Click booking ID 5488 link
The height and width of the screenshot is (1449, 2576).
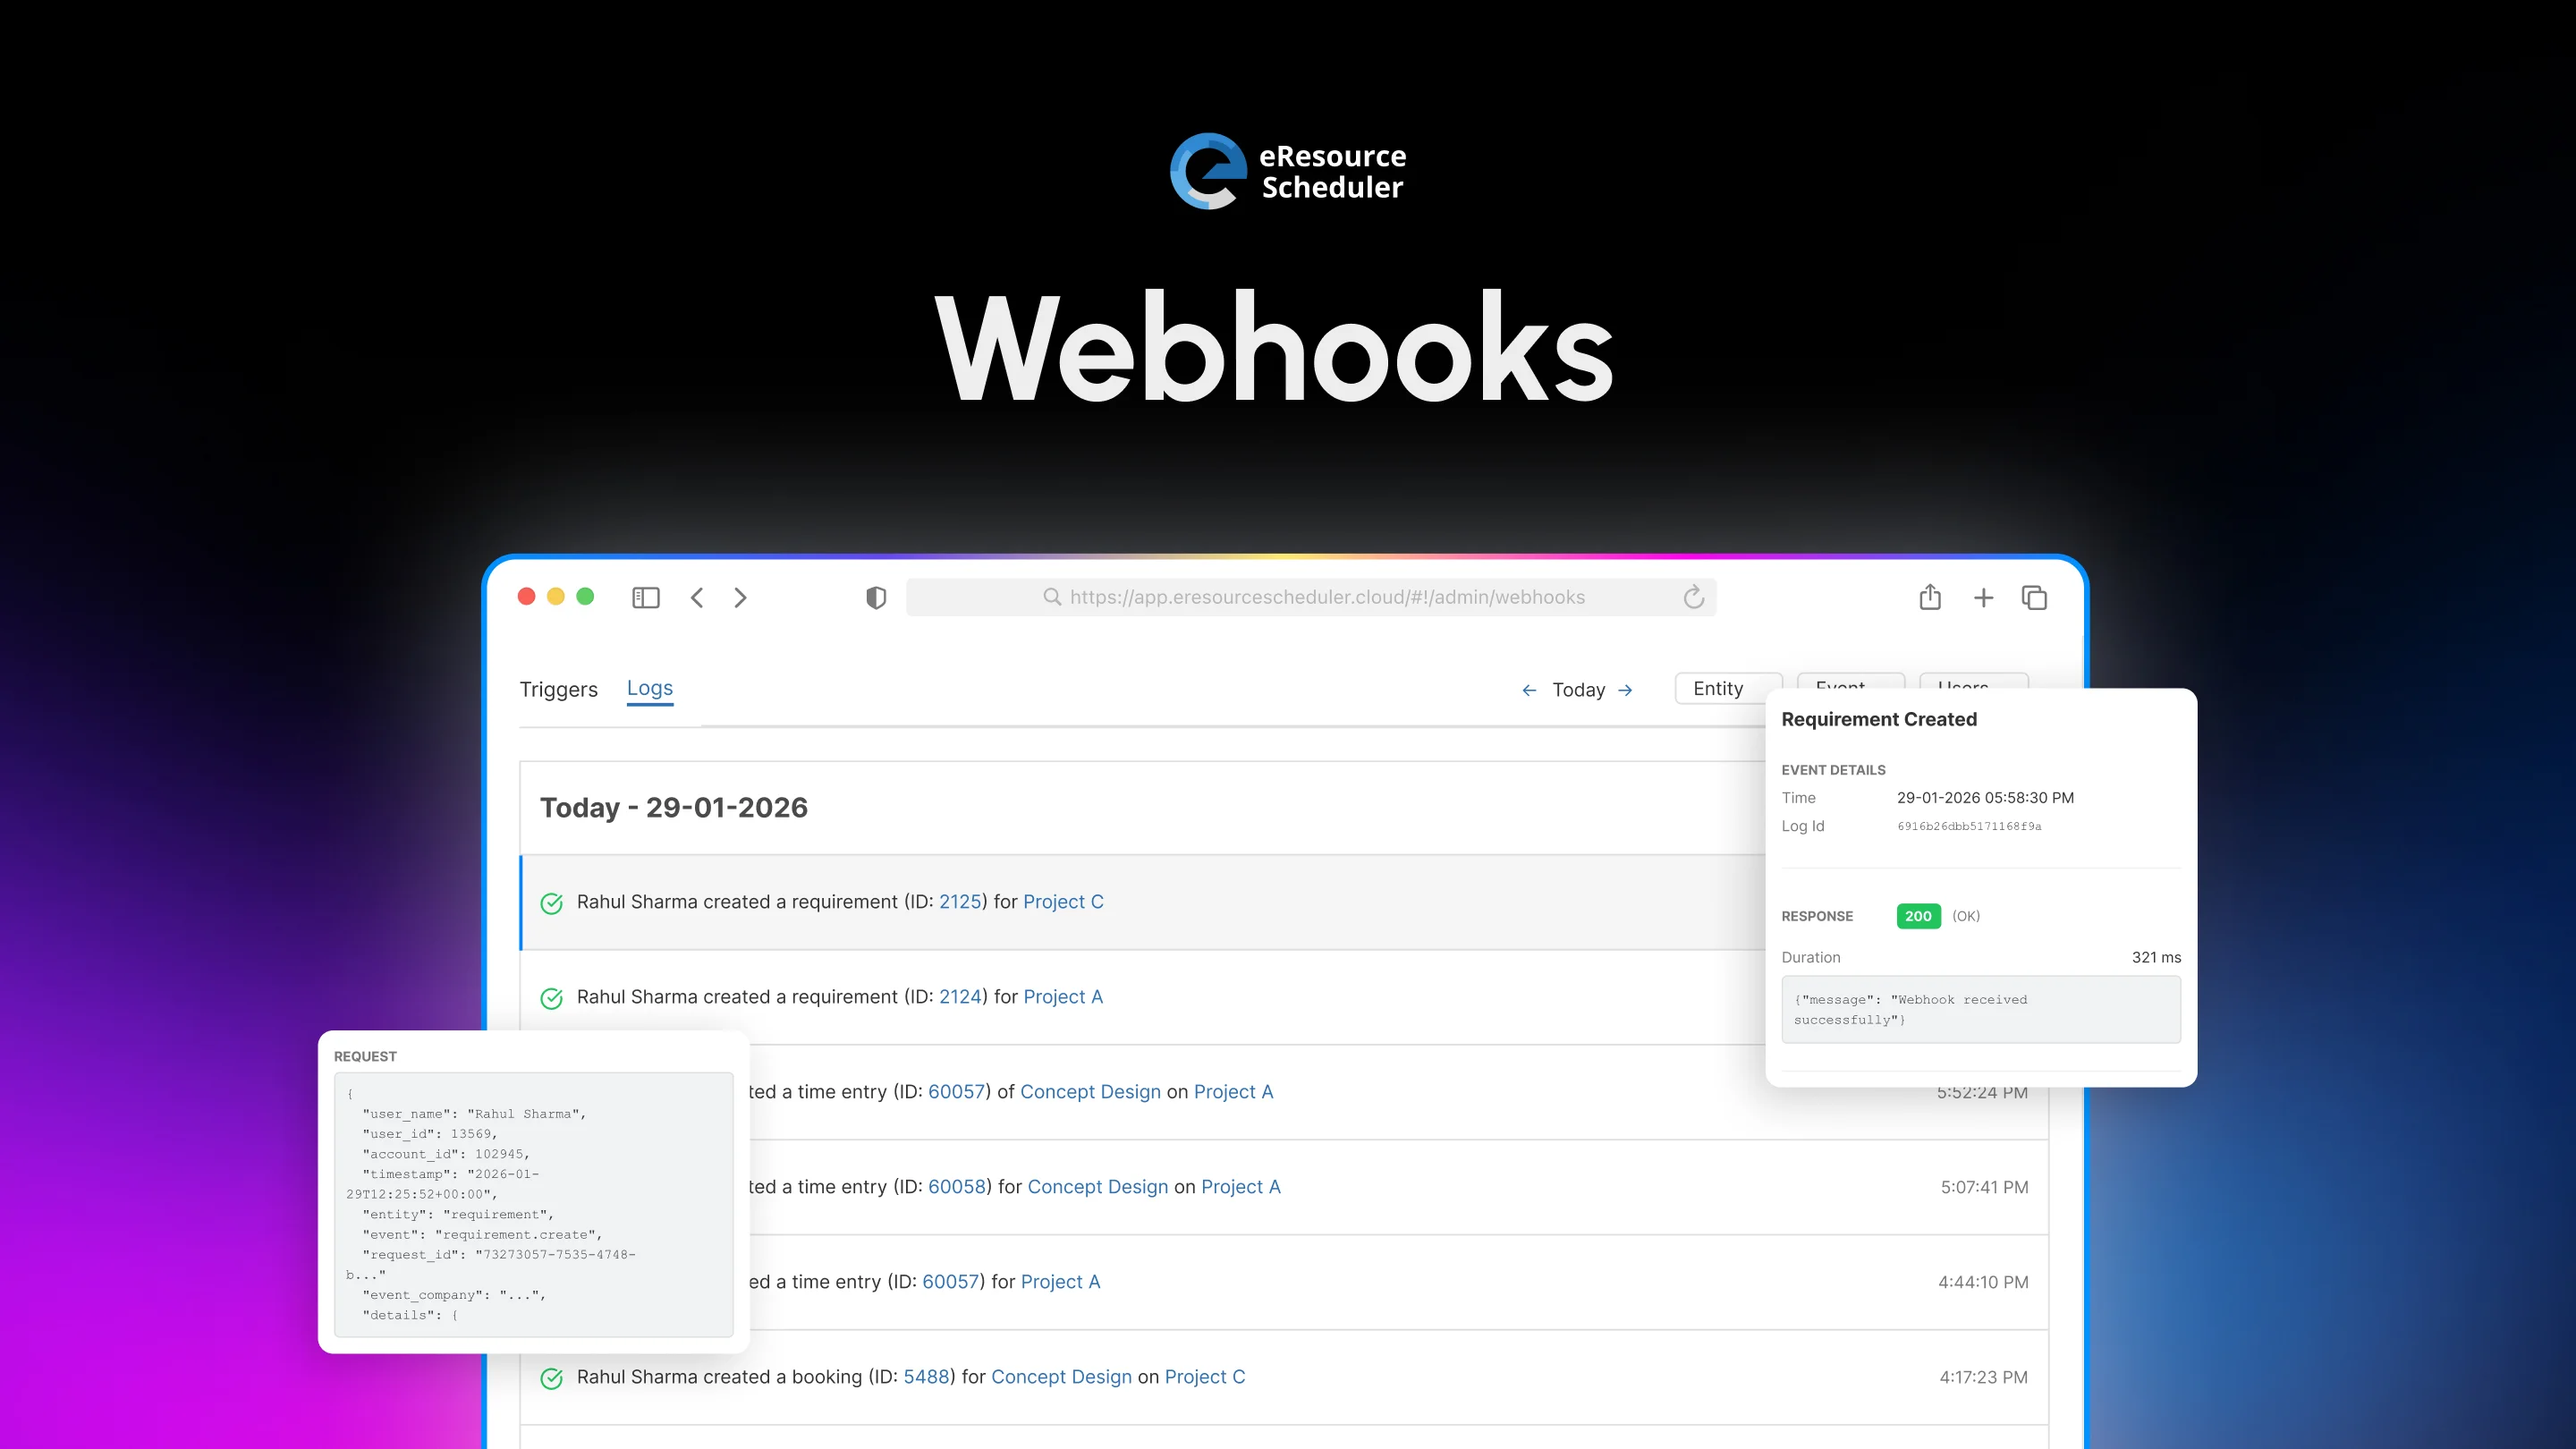tap(925, 1377)
